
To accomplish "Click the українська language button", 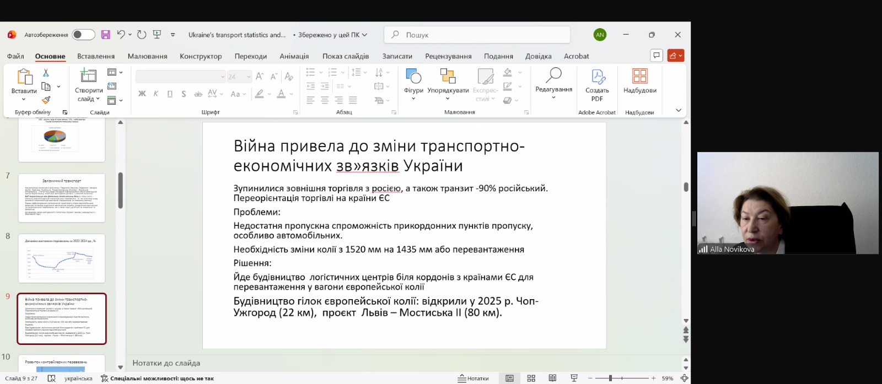I will pos(78,378).
